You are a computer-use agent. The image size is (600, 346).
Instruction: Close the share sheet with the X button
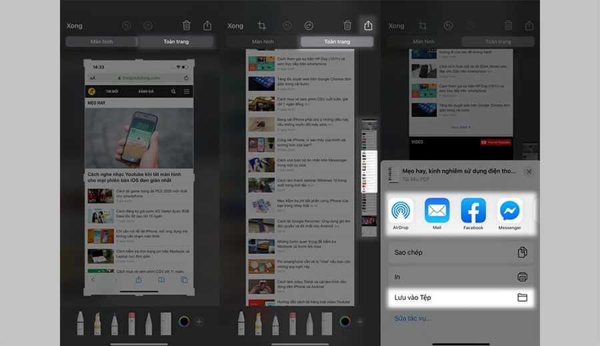click(529, 171)
